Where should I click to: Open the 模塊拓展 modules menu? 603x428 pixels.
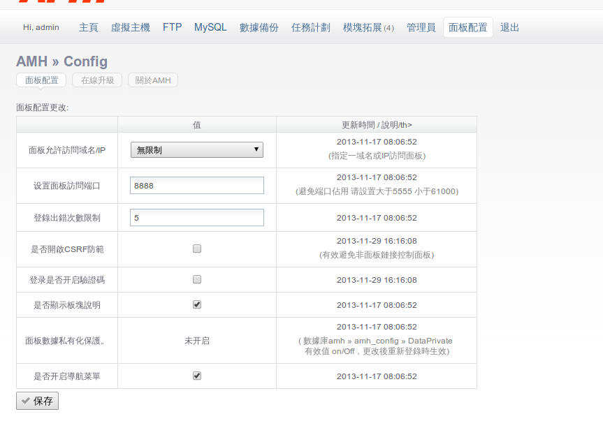coord(368,28)
